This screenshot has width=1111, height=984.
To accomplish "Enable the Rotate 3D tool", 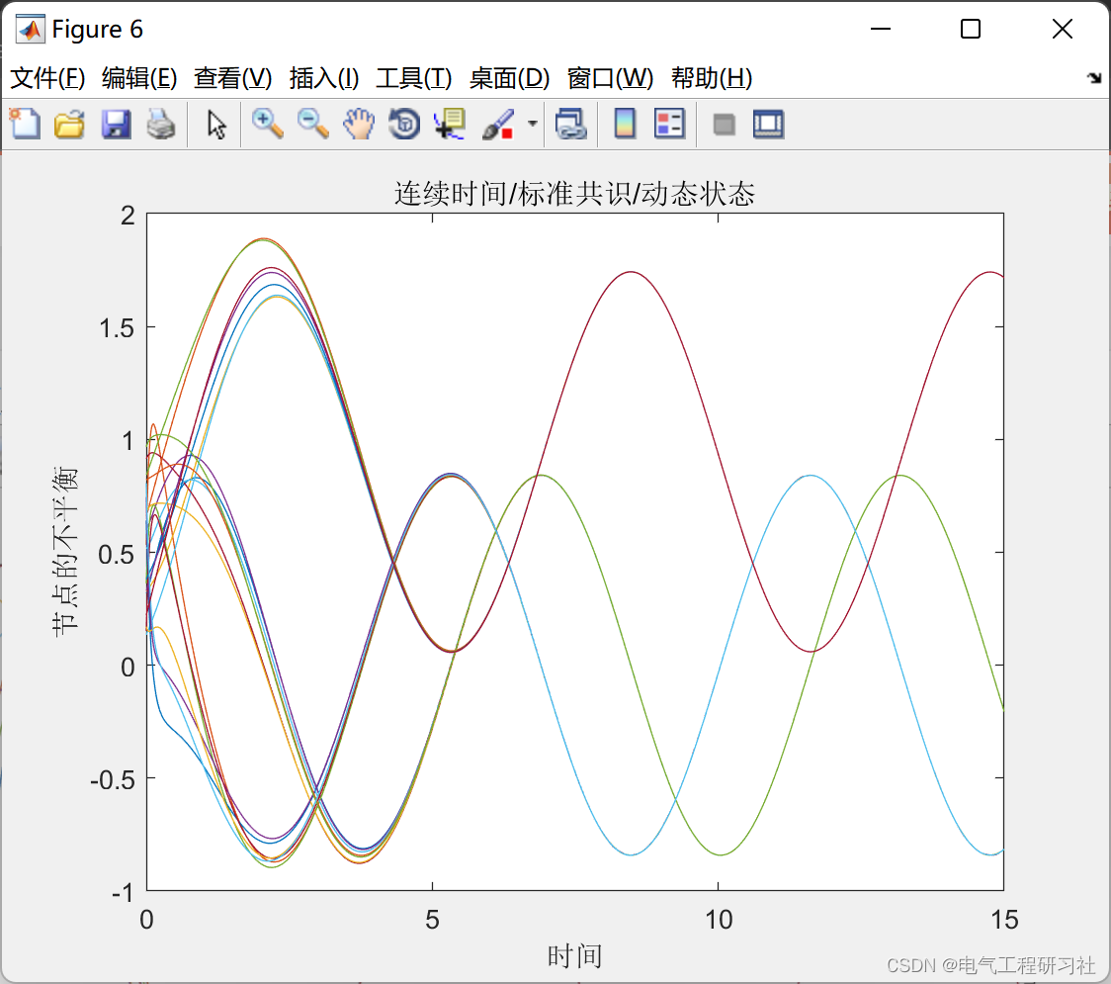I will 404,124.
